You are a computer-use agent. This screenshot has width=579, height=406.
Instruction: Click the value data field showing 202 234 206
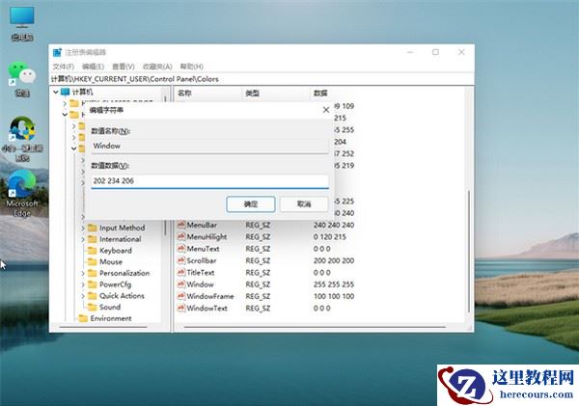click(x=209, y=181)
